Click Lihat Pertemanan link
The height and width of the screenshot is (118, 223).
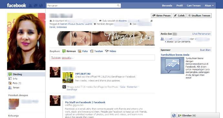point(201,34)
